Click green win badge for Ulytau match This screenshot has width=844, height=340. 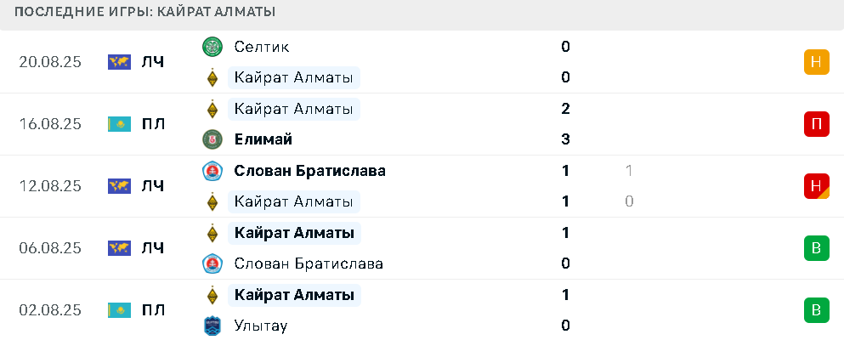pos(817,310)
